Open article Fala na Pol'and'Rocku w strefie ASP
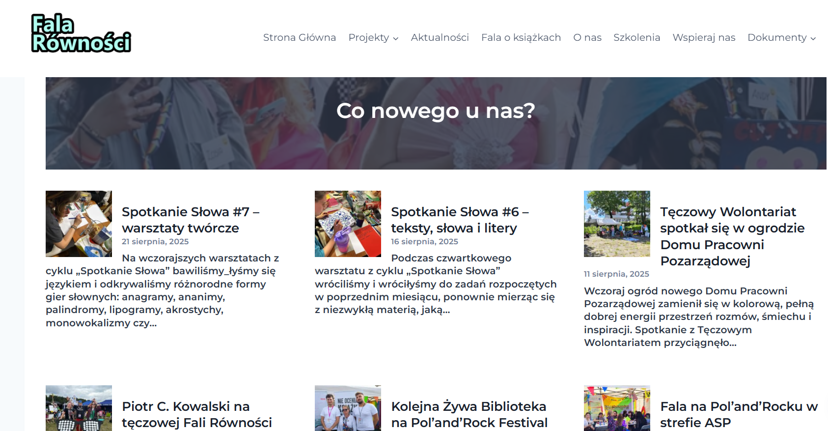828x431 pixels. coord(739,414)
